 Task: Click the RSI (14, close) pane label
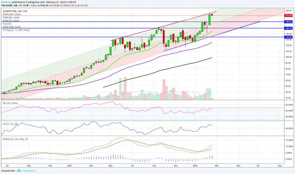click(x=10, y=103)
